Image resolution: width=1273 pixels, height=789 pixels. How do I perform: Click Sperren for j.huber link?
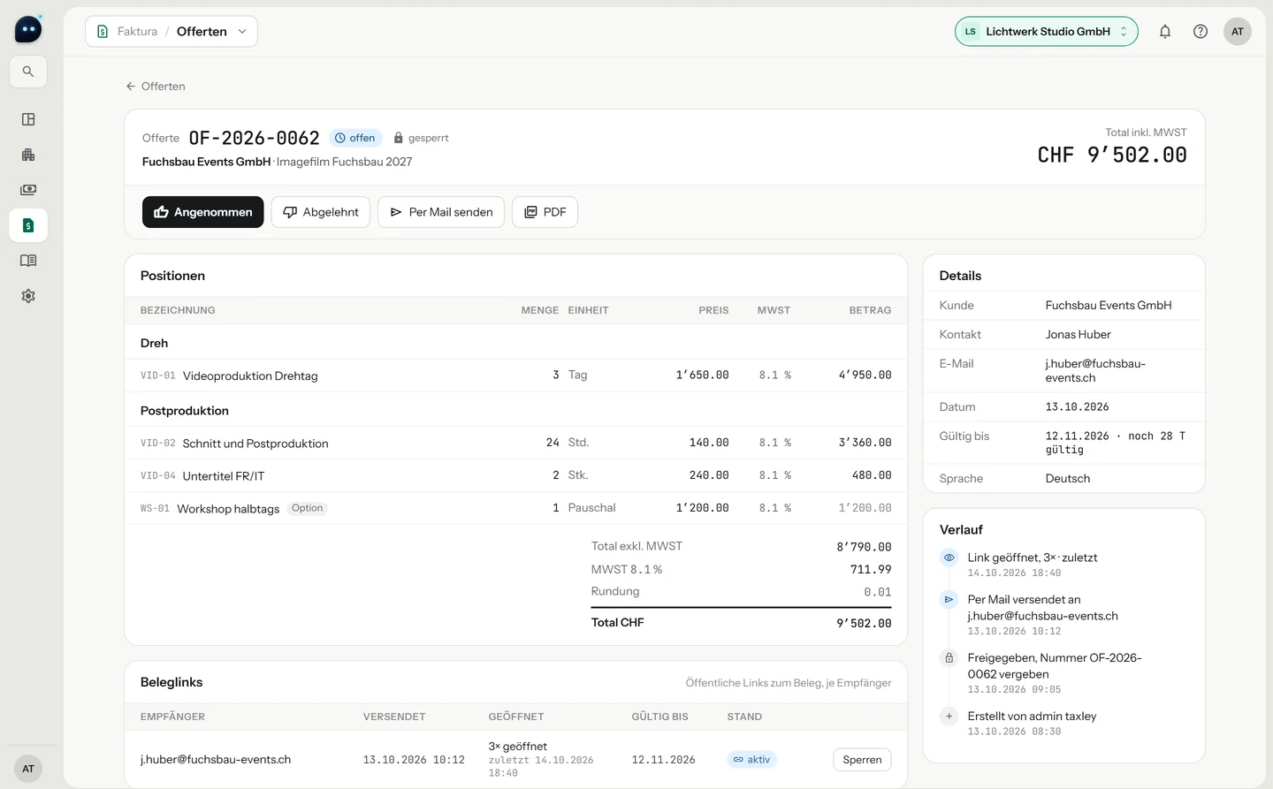point(862,760)
